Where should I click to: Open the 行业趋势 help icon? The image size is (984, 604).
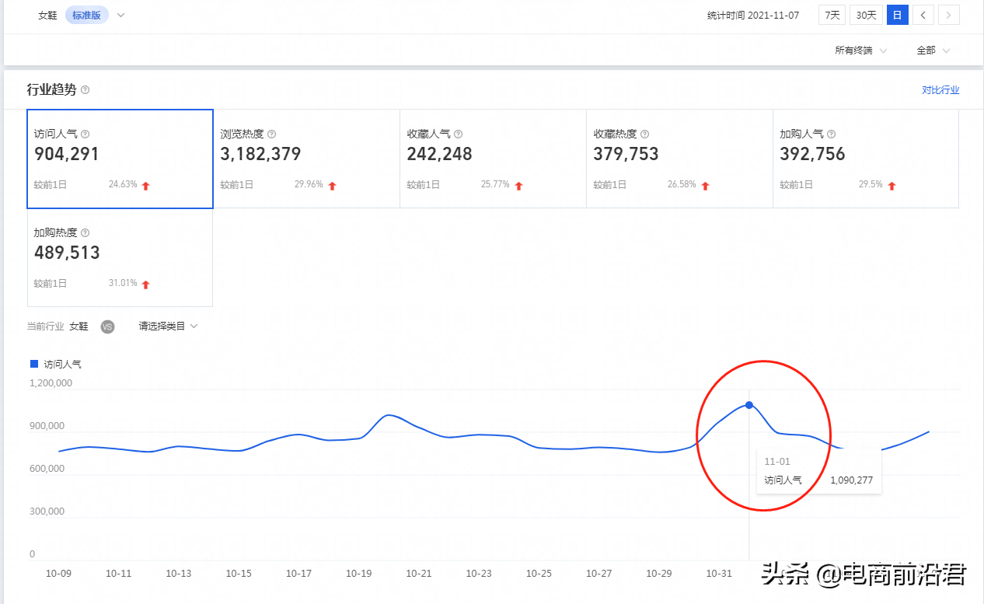(x=84, y=89)
